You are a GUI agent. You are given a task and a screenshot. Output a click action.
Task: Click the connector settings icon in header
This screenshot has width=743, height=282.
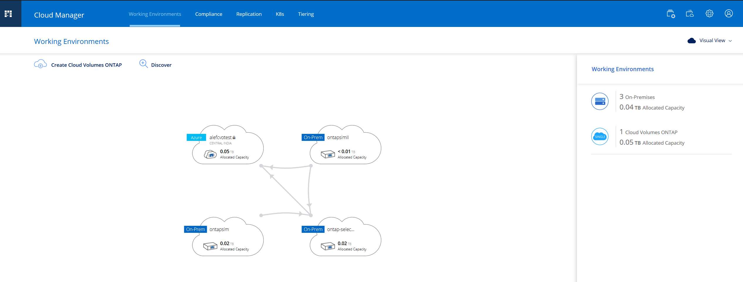click(x=671, y=14)
